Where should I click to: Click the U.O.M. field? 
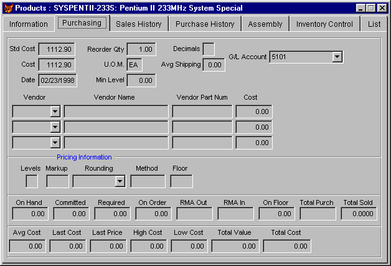coord(134,65)
